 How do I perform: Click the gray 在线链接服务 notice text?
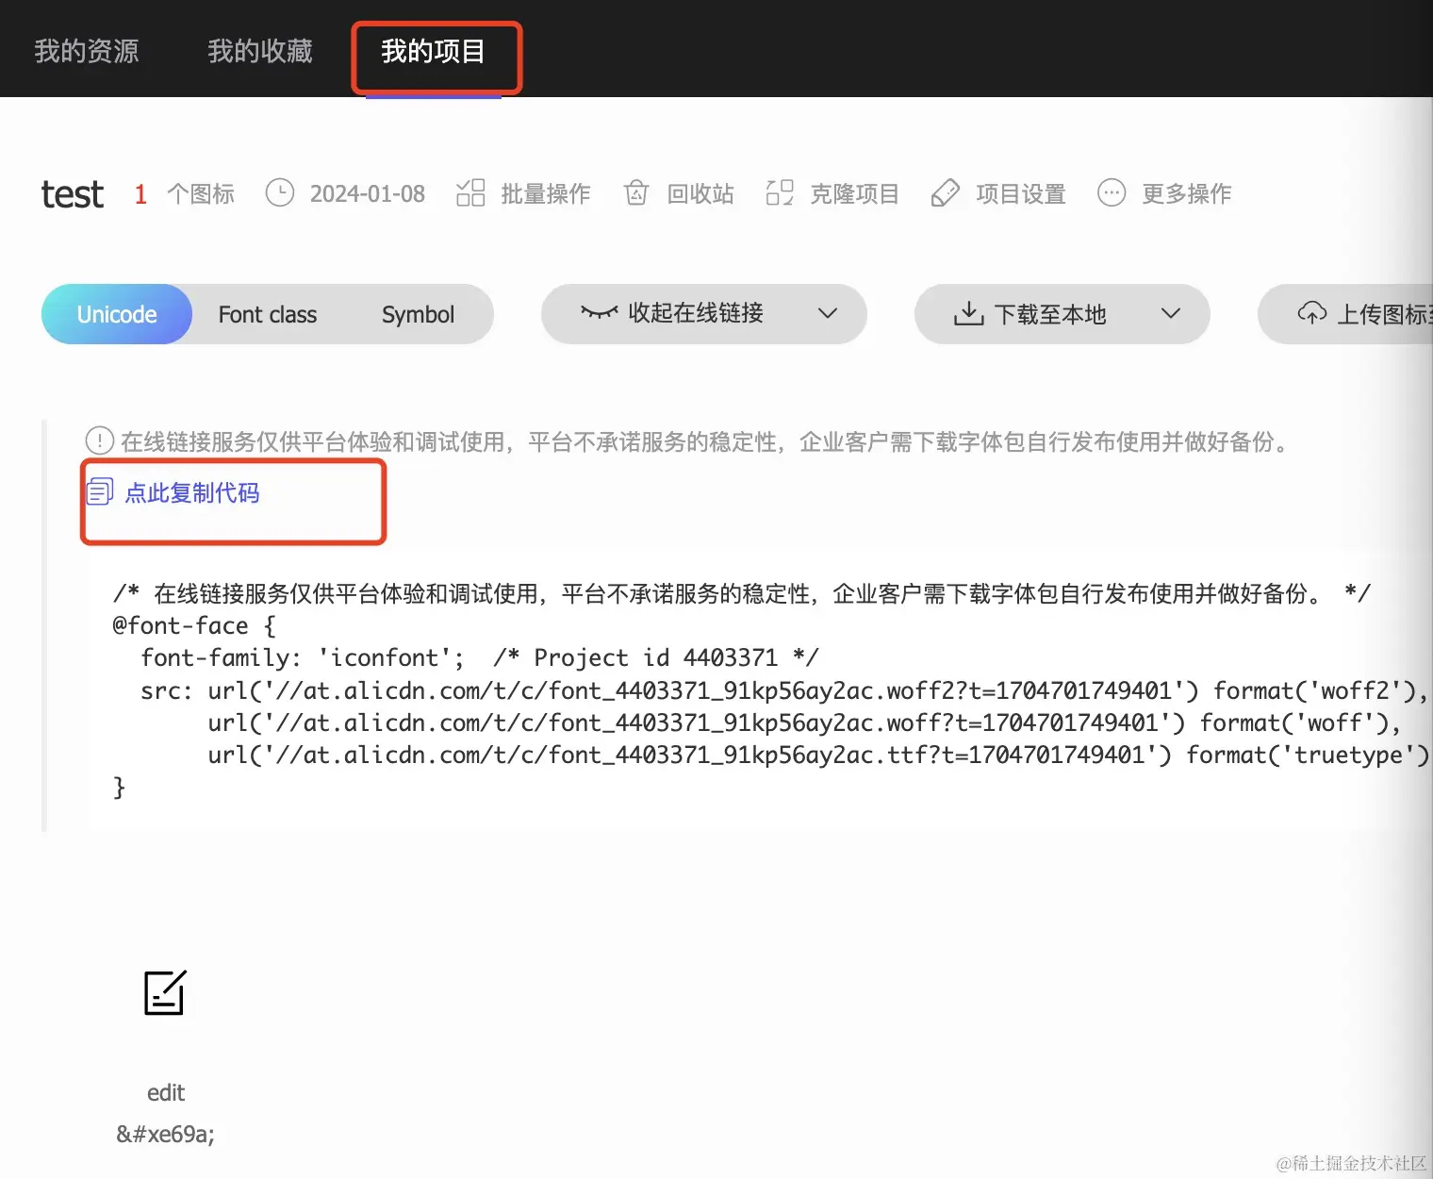[x=707, y=441]
